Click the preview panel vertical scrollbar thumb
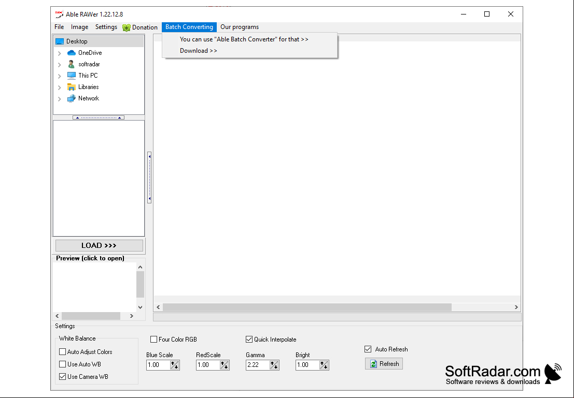574x398 pixels. [140, 284]
